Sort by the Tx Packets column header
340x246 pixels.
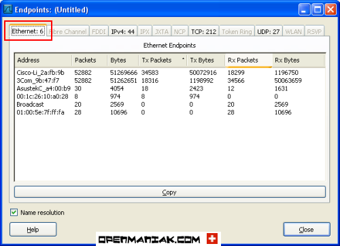pyautogui.click(x=163, y=60)
